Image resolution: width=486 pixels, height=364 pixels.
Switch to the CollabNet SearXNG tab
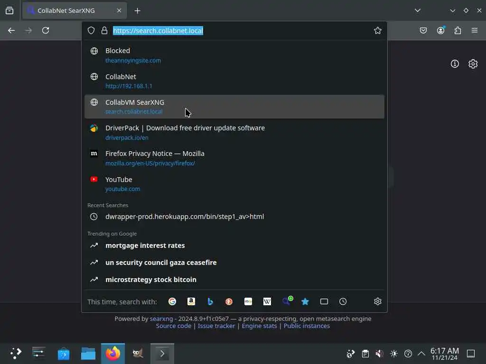[75, 10]
